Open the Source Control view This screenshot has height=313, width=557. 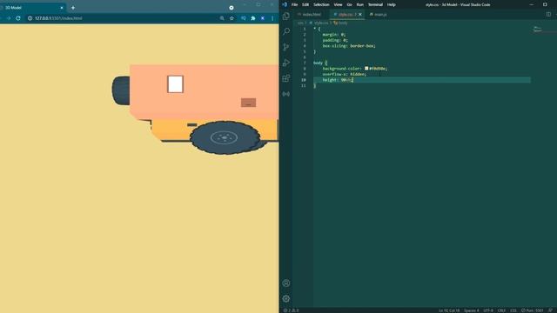[x=286, y=47]
